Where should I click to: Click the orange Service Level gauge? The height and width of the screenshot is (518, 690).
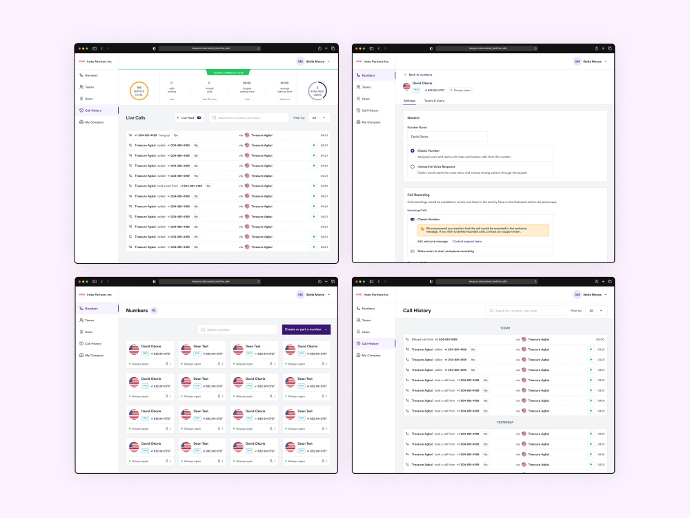pos(139,90)
